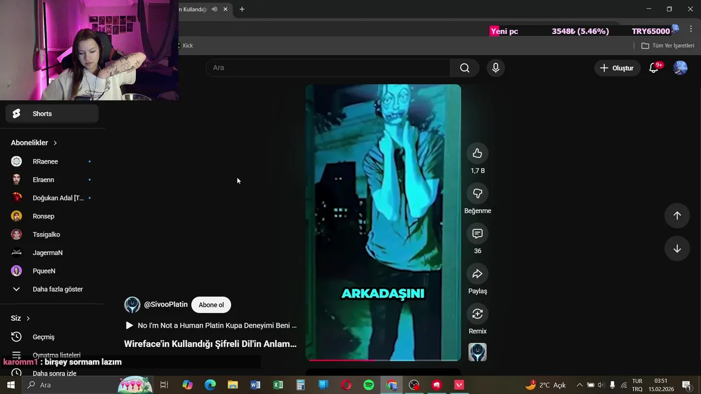Open OBS Studio from taskbar
701x394 pixels.
point(414,385)
